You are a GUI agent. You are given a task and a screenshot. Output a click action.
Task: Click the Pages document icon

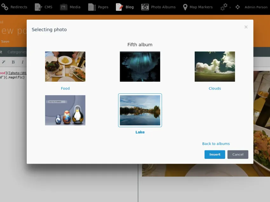(92, 7)
